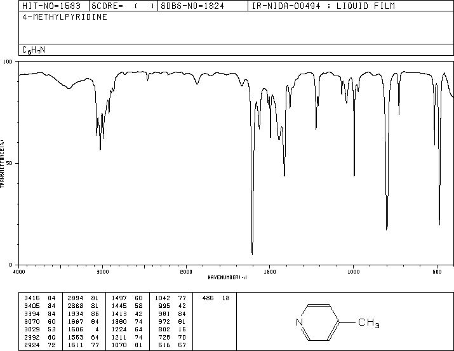Pick the 1211 peak value in the table
The image size is (454, 351).
tap(119, 338)
